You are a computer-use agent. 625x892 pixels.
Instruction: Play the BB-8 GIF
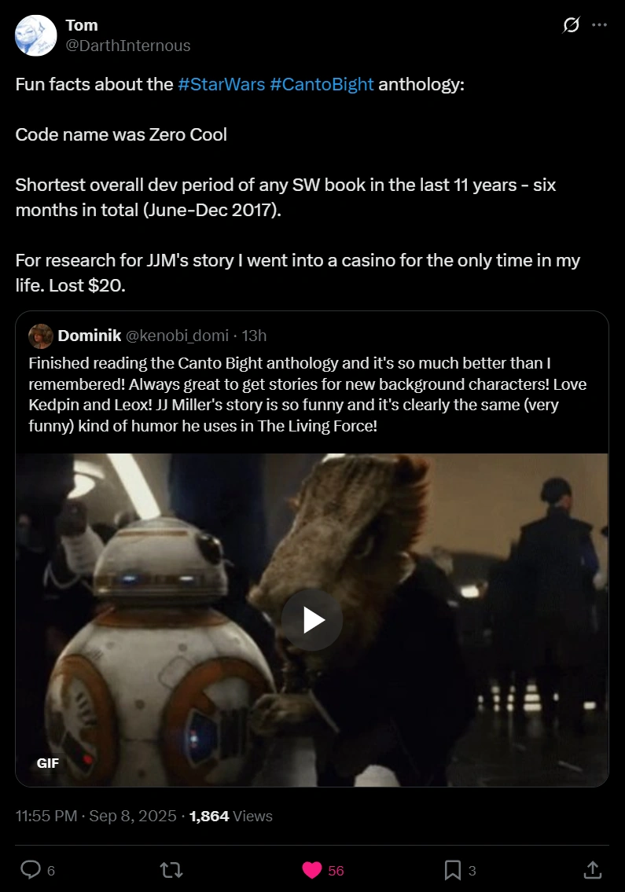[x=312, y=620]
